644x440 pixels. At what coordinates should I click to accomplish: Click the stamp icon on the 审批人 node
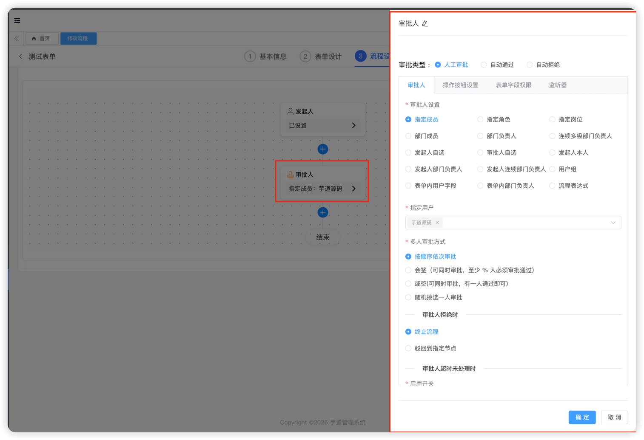coord(290,174)
